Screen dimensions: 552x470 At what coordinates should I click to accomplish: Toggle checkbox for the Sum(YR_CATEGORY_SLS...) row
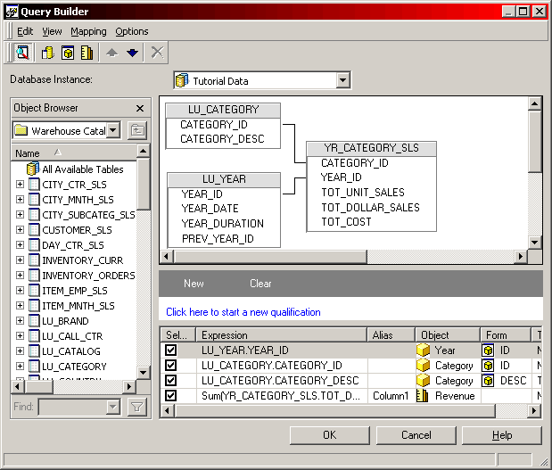coord(170,396)
